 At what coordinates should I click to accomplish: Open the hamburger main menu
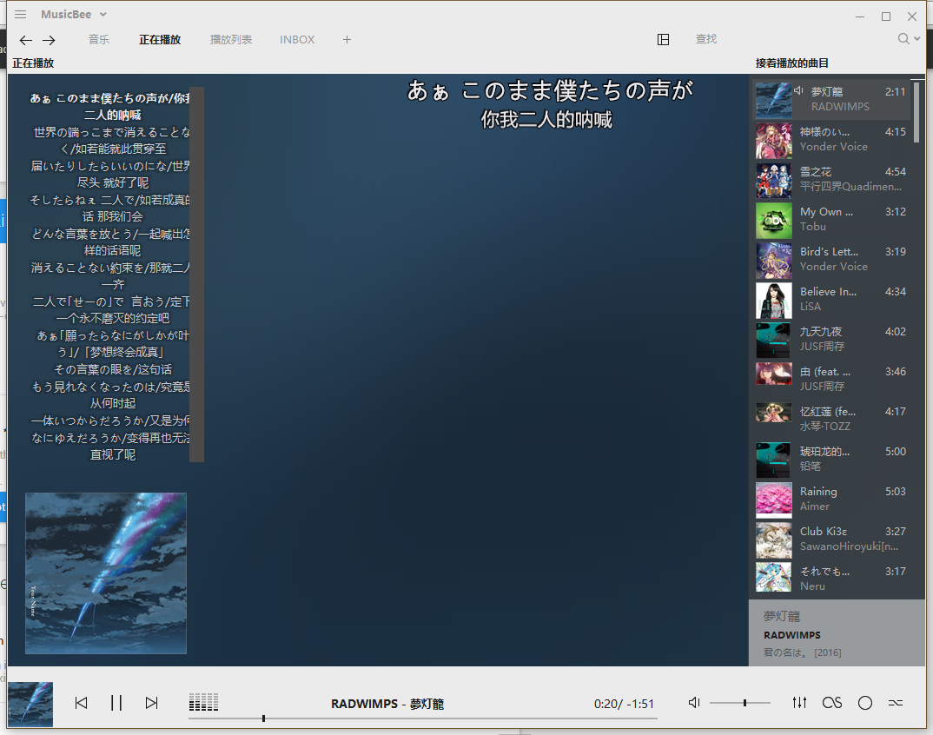click(x=20, y=14)
